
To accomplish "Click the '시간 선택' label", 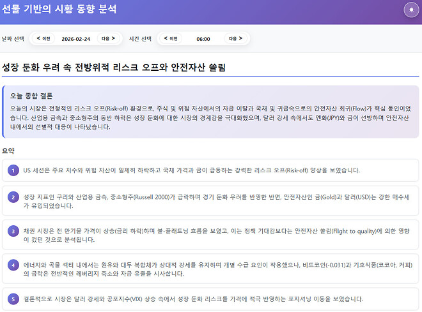I will click(x=140, y=39).
